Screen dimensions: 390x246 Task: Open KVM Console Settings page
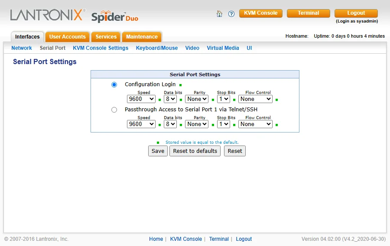pos(101,48)
